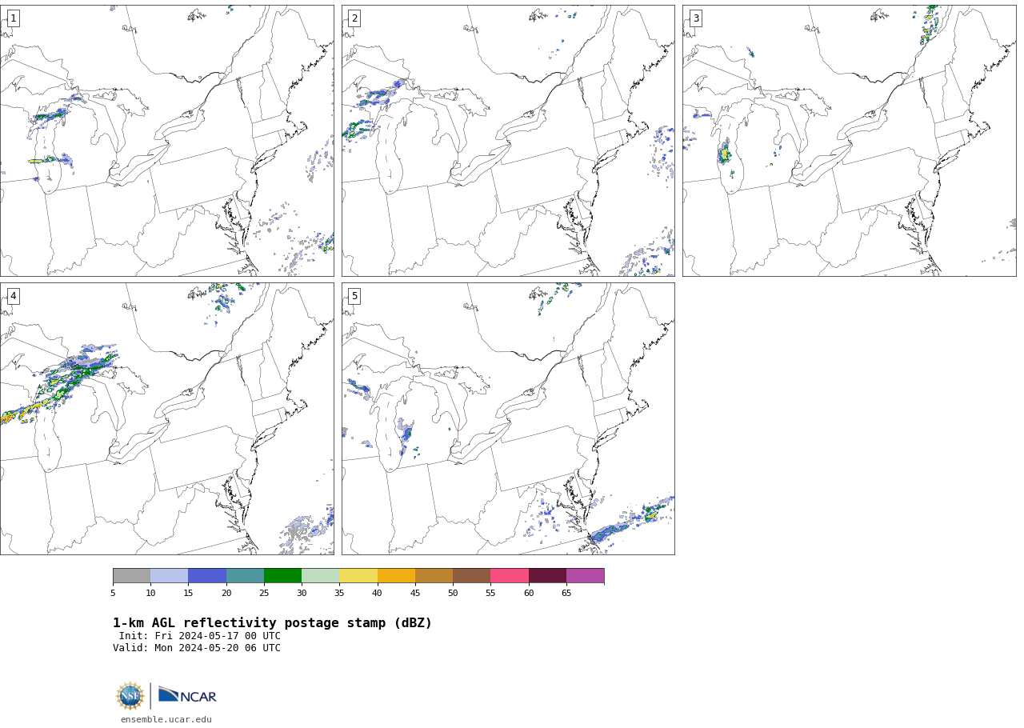The width and height of the screenshot is (1024, 728).
Task: Click the NCAR logo
Action: coord(187,696)
